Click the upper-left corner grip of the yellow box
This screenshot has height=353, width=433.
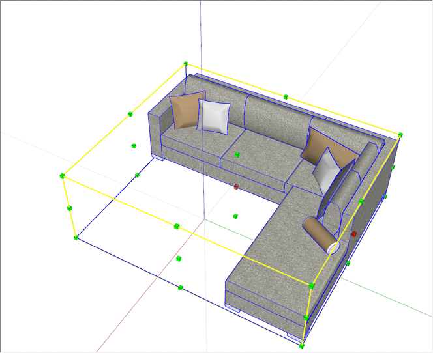click(x=63, y=176)
